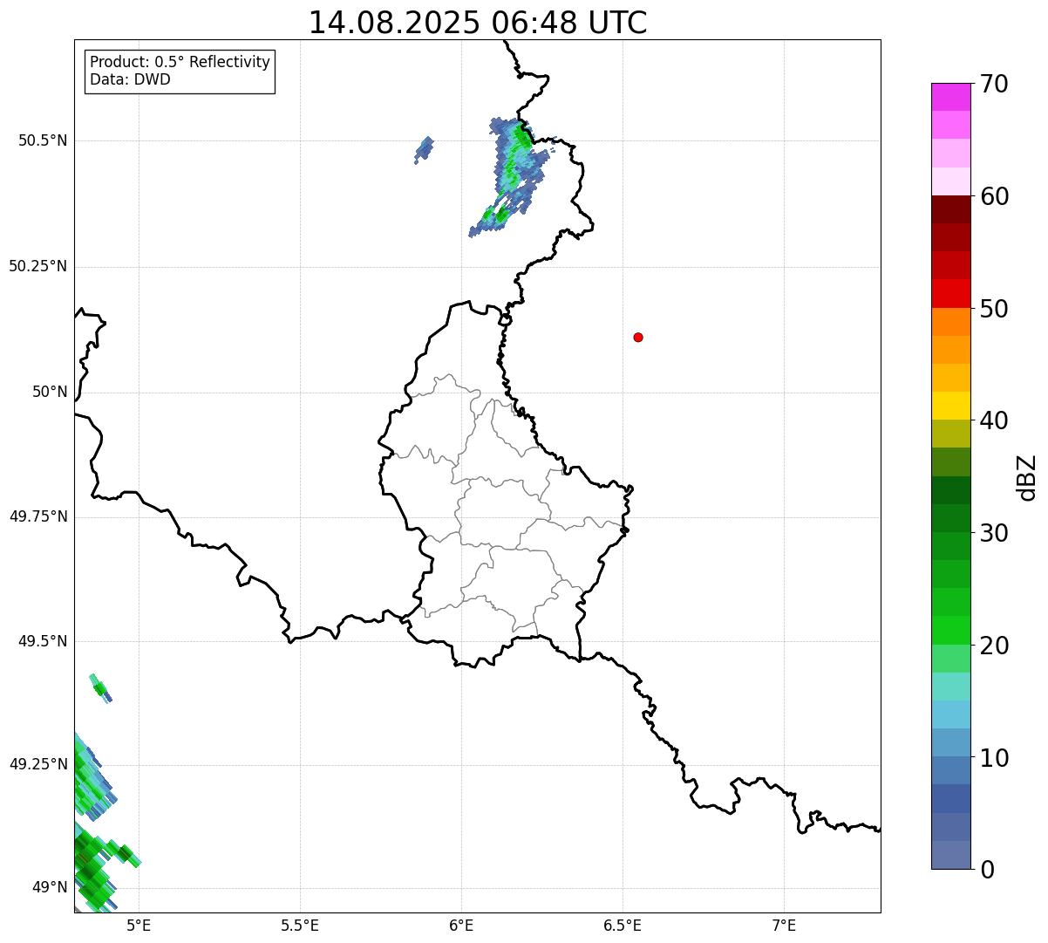Viewport: 1048px width, 943px height.
Task: Click the 49°N latitude label
Action: point(50,887)
